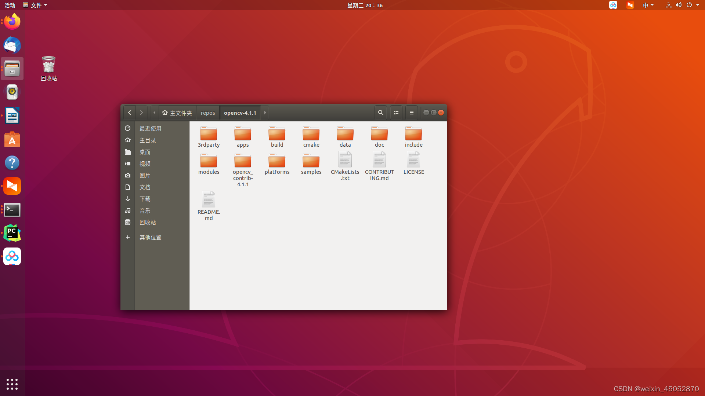This screenshot has width=705, height=396.
Task: Open the desktop 回收站 trash icon
Action: pos(49,69)
